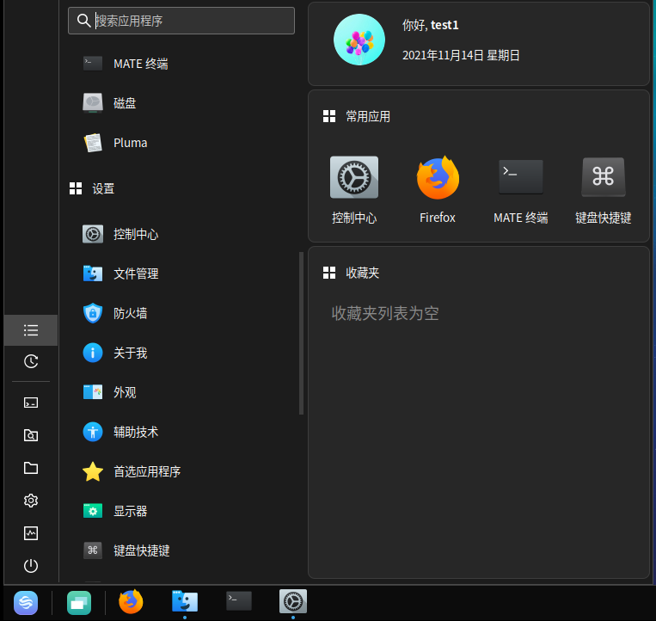Open 防火墙 from the application list
The height and width of the screenshot is (621, 656).
point(130,313)
